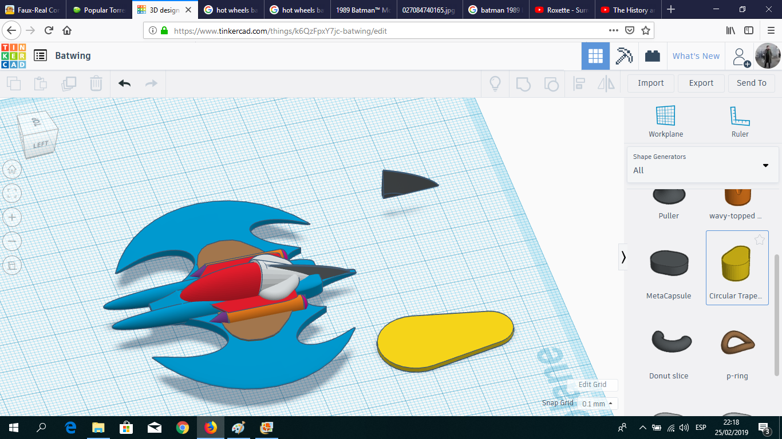This screenshot has height=439, width=782.
Task: Collapse the shapes panel arrow
Action: (x=623, y=258)
